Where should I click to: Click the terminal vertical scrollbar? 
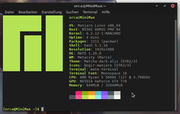176,65
